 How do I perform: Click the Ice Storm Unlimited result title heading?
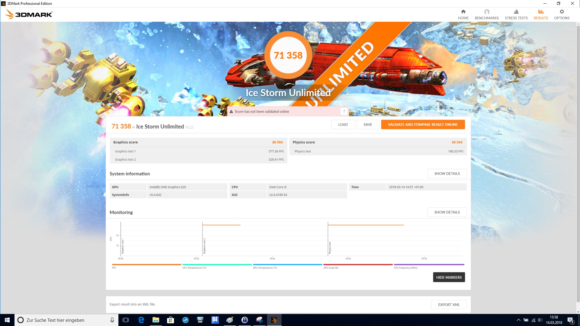(x=160, y=126)
